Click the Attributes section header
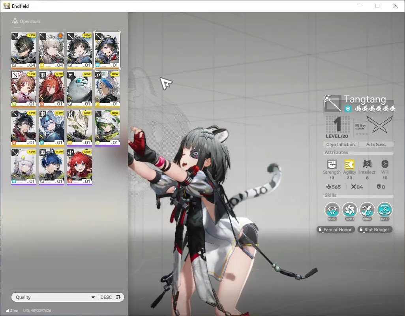Viewport: 405px width, 316px height. (336, 152)
